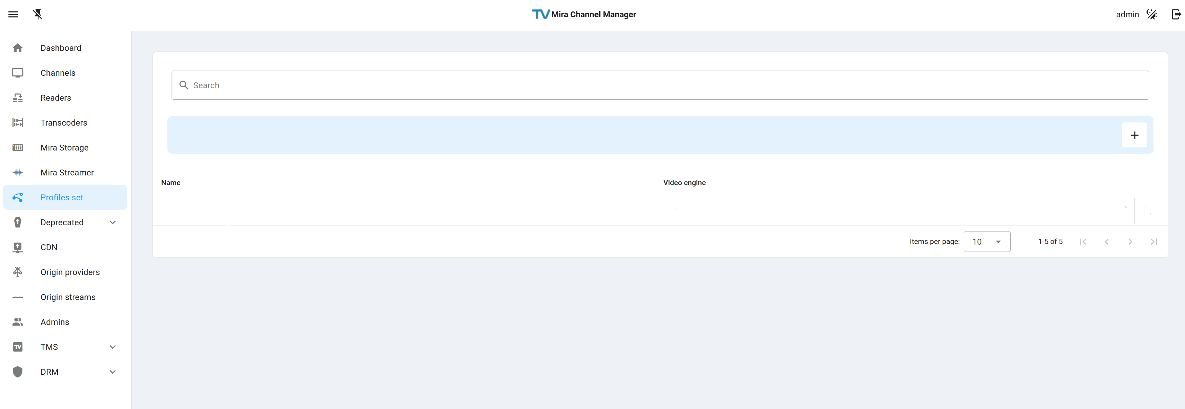Open the Items per page dropdown
The width and height of the screenshot is (1185, 409).
click(987, 242)
